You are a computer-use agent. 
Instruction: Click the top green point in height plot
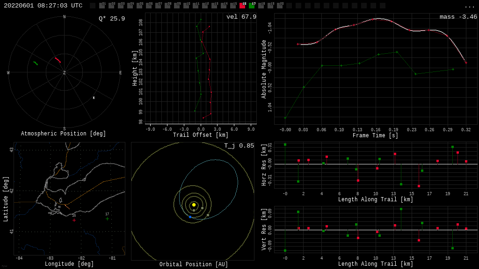201,20
